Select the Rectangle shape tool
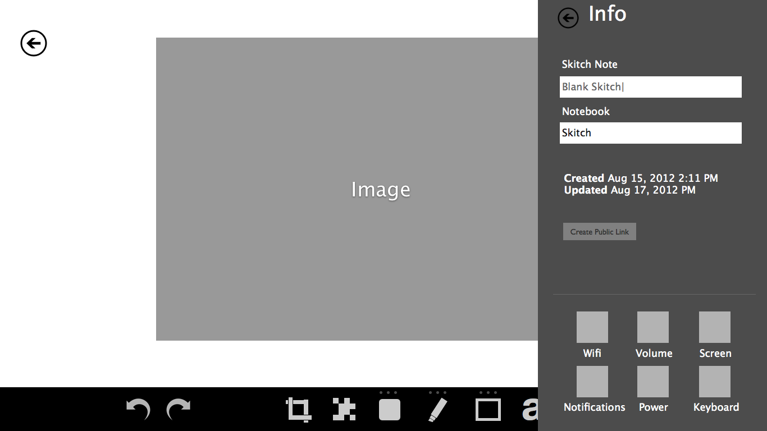Screen dimensions: 767x431 click(x=488, y=410)
